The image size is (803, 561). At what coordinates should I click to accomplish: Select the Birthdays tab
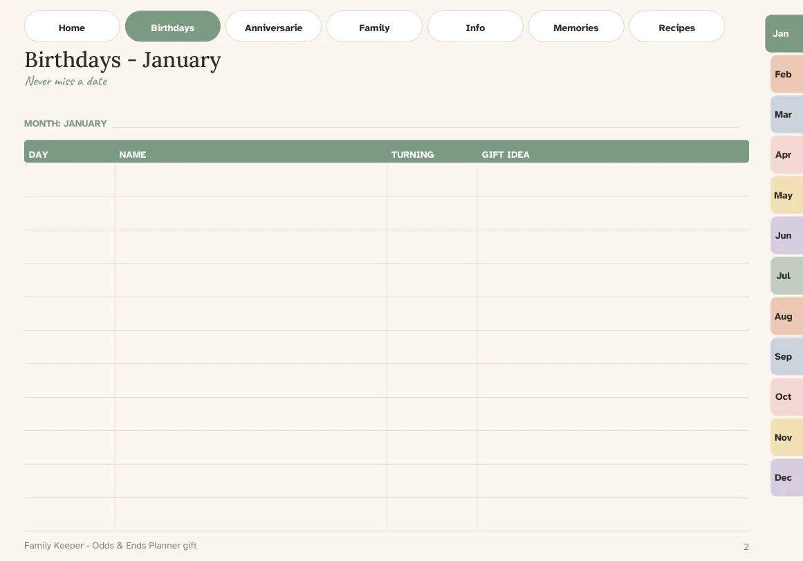[173, 27]
